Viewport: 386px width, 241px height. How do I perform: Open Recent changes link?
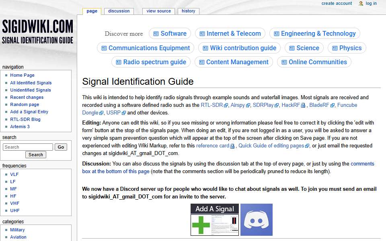(27, 97)
